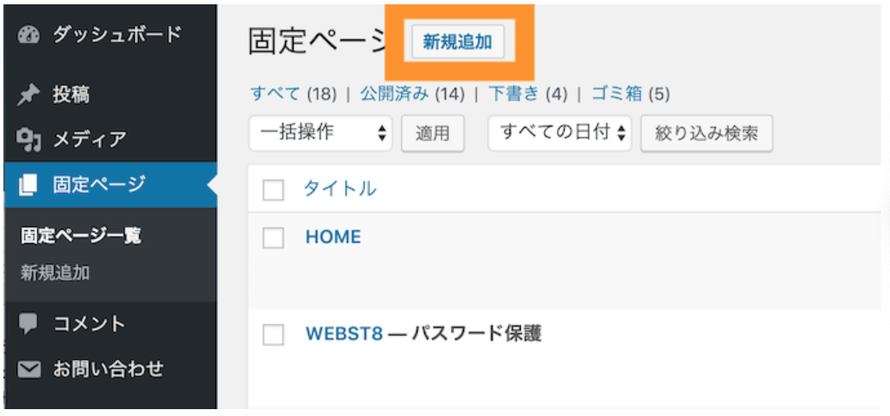Open the 固定ページ一覧 submenu item
The image size is (890, 416).
[x=81, y=235]
